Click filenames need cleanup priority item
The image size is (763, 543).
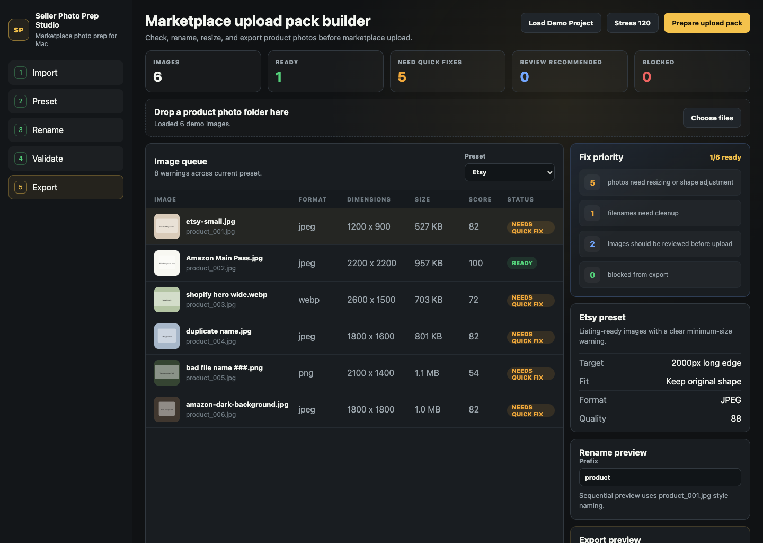point(660,213)
